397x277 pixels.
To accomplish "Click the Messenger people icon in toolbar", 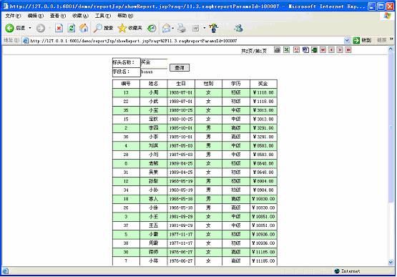I will 238,28.
